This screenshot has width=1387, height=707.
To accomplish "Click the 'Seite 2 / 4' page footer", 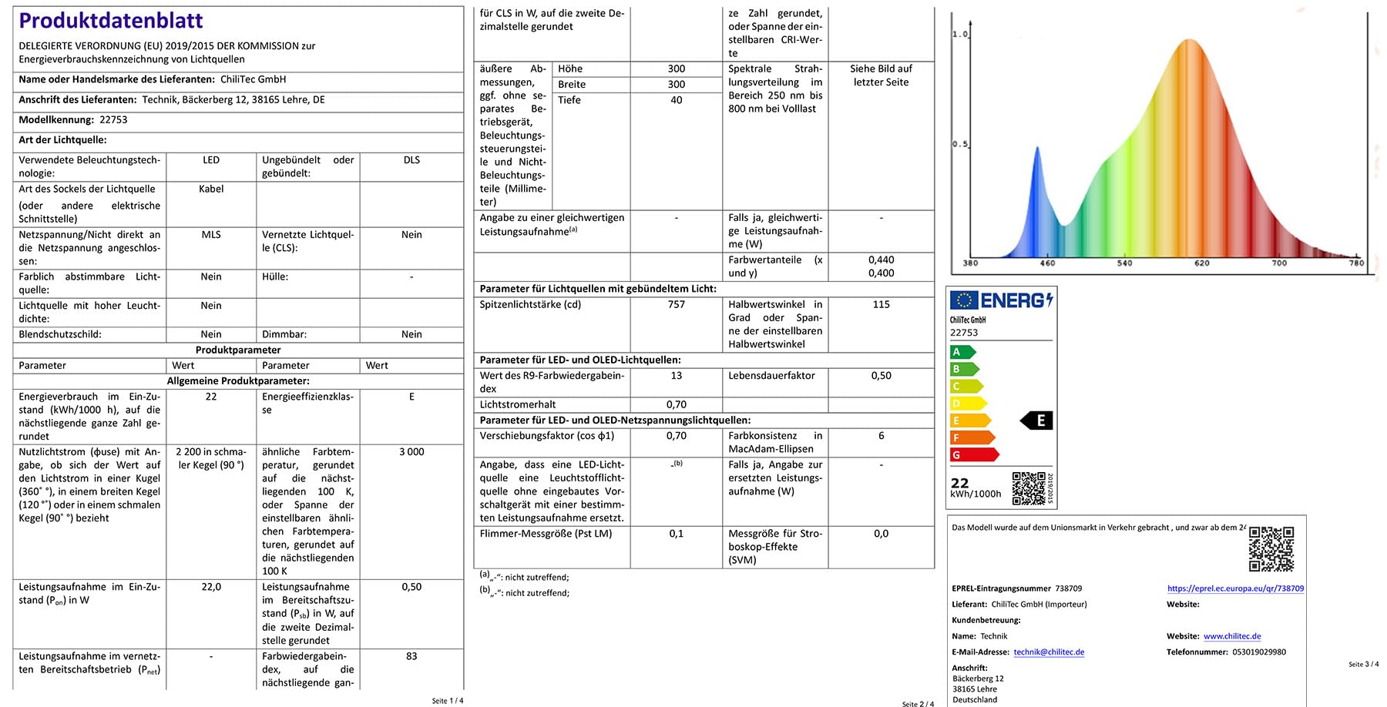I will [x=918, y=704].
